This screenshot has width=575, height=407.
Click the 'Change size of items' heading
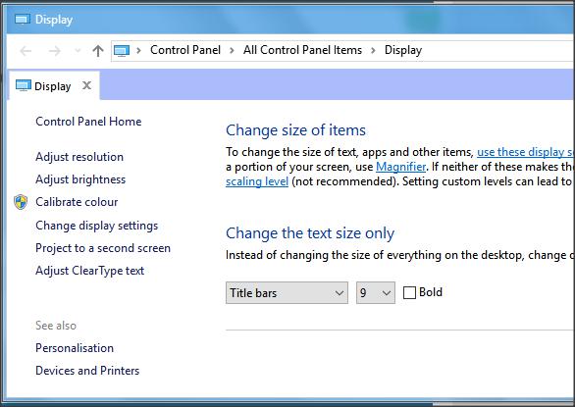[295, 130]
